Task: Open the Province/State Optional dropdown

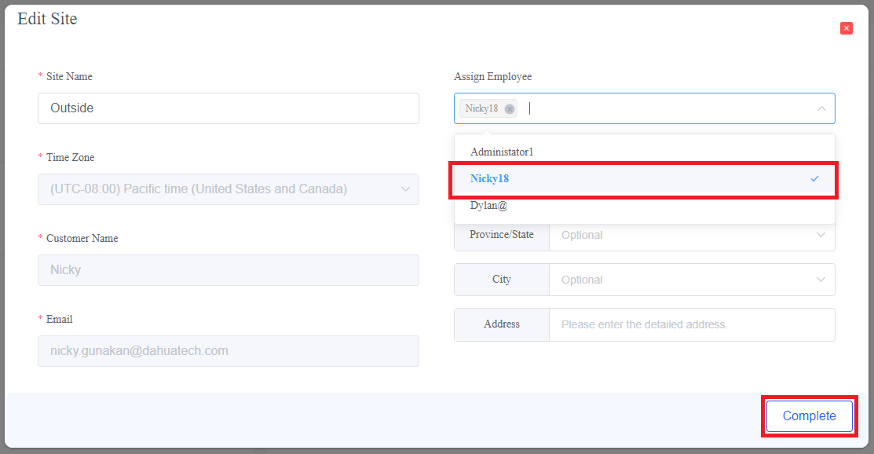Action: [683, 235]
